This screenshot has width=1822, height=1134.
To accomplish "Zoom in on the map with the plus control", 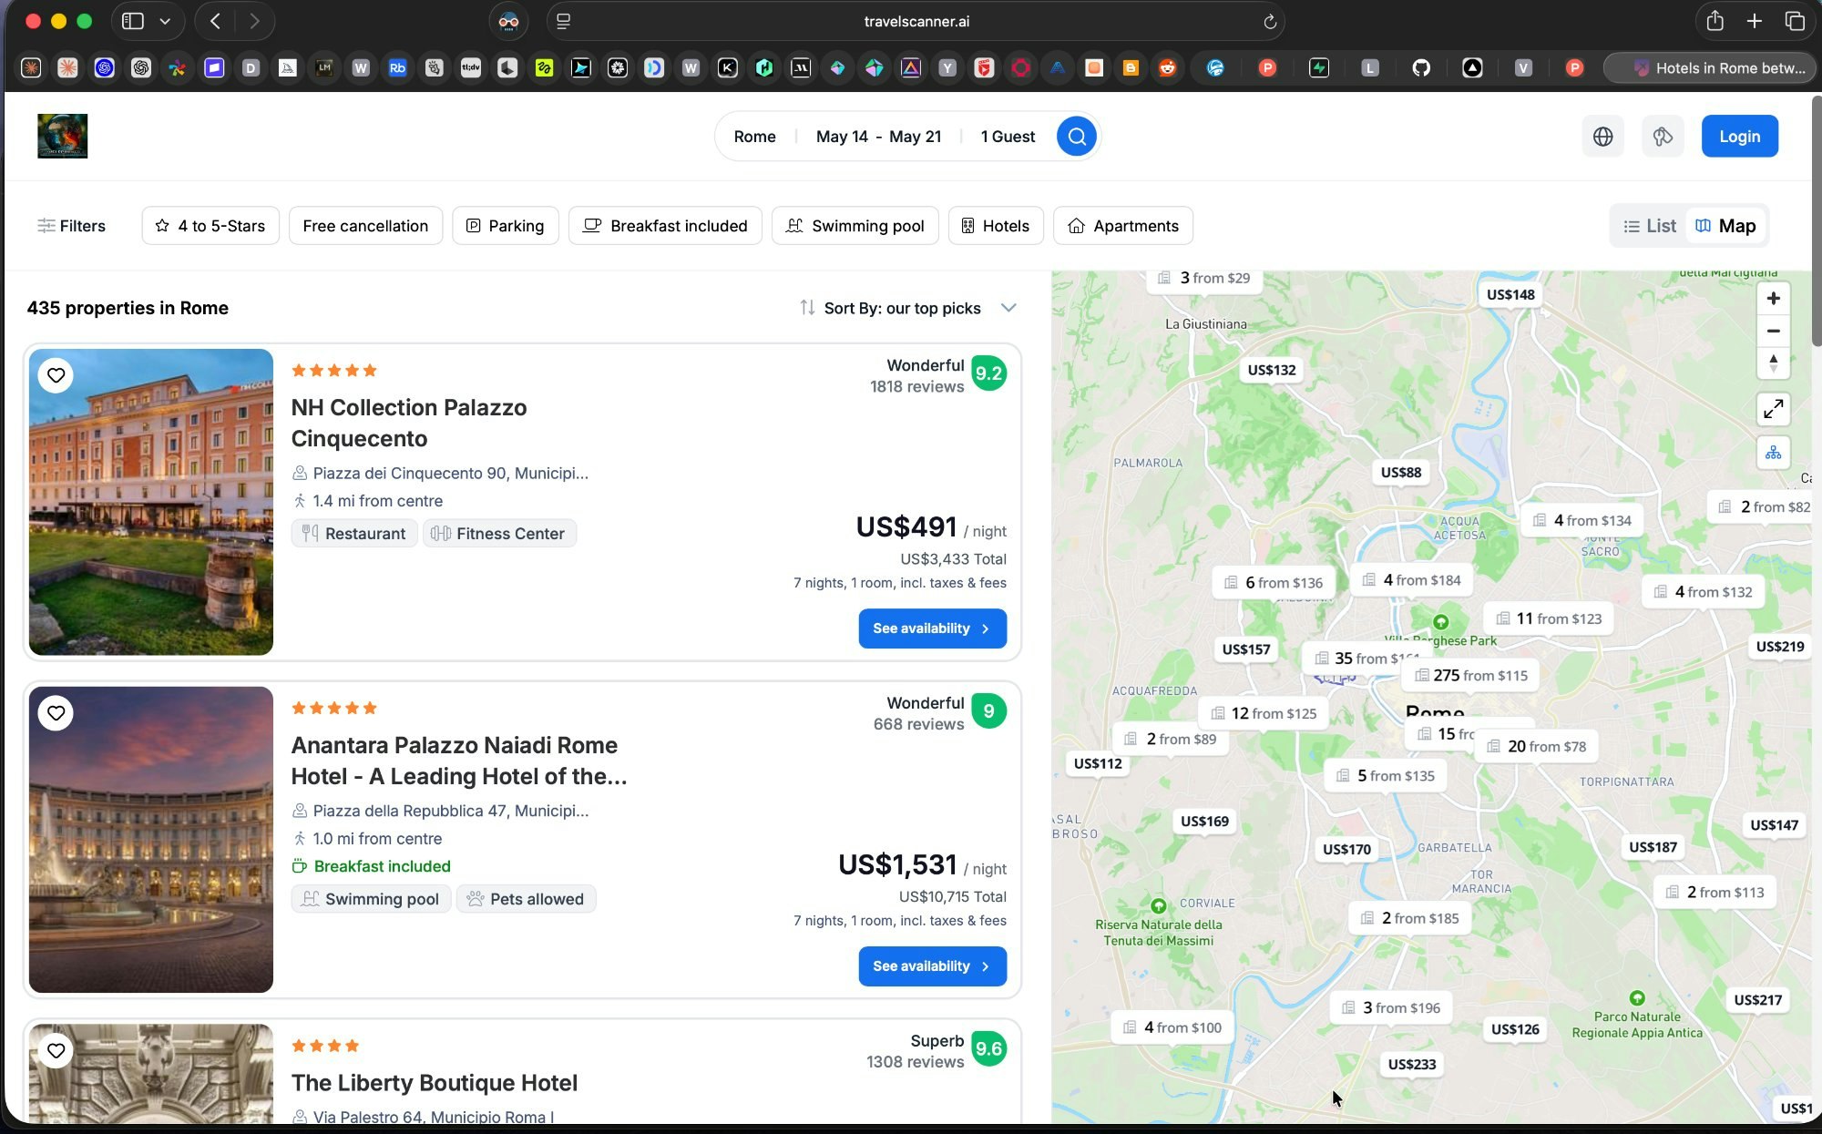I will tap(1773, 298).
